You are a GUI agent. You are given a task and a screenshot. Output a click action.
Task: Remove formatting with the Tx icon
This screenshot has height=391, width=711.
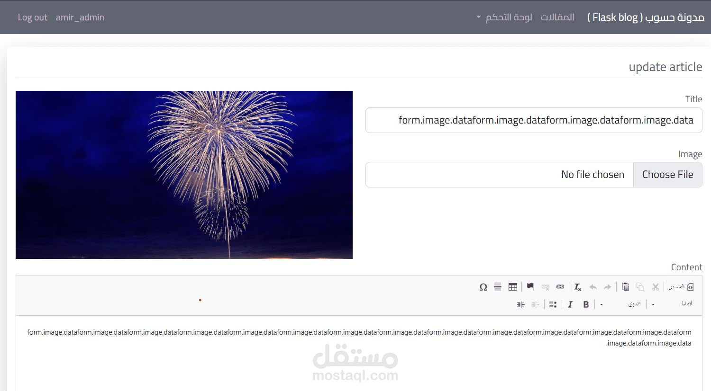(577, 287)
